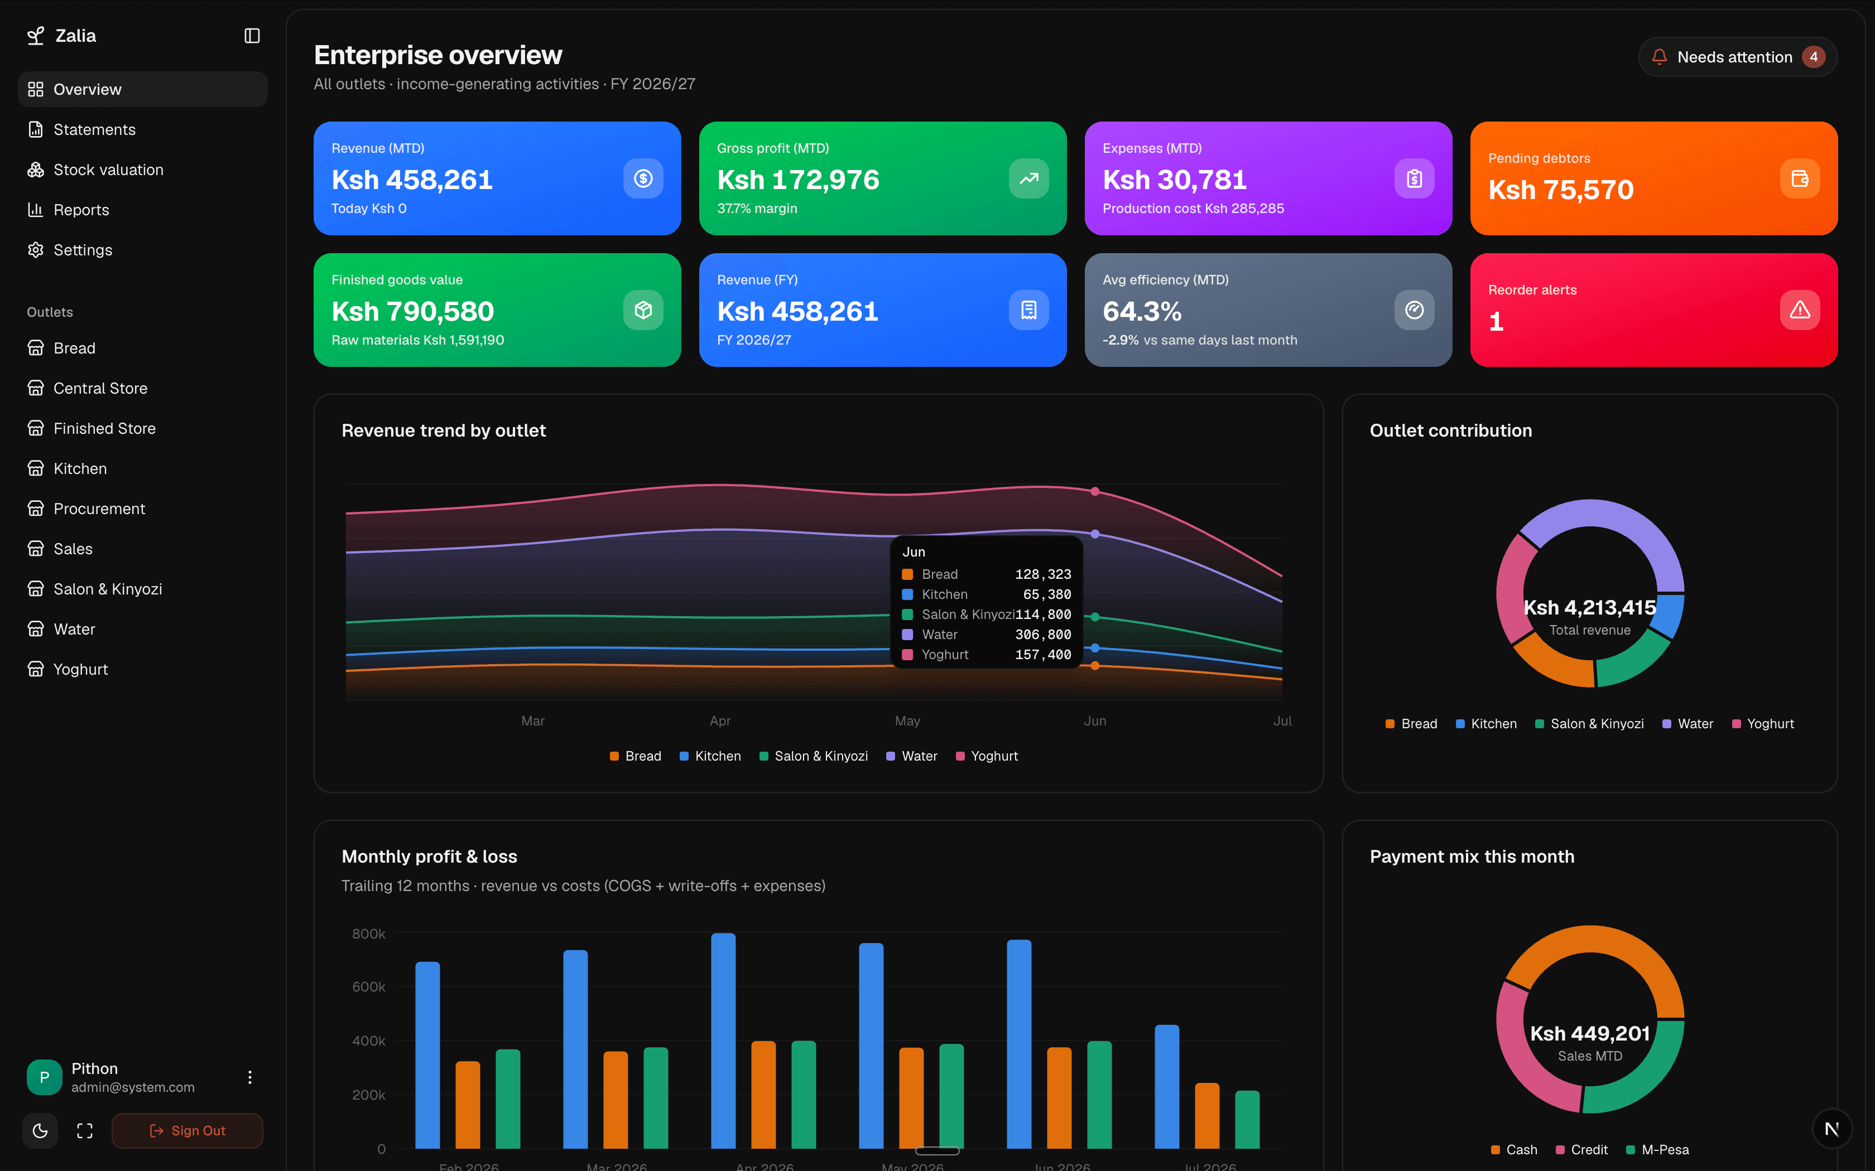Click the Jun data point on Water line

[1095, 534]
